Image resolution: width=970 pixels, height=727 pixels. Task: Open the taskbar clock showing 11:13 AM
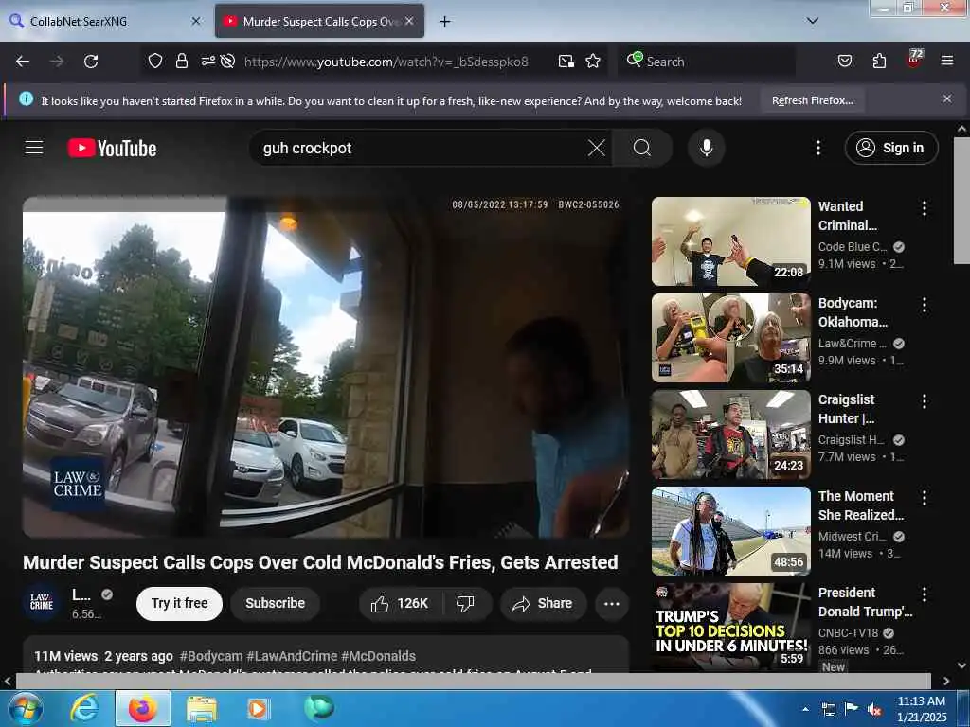click(922, 709)
